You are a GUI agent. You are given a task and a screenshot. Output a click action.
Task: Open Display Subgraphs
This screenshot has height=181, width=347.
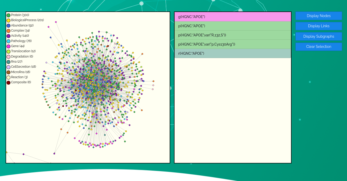tap(319, 36)
